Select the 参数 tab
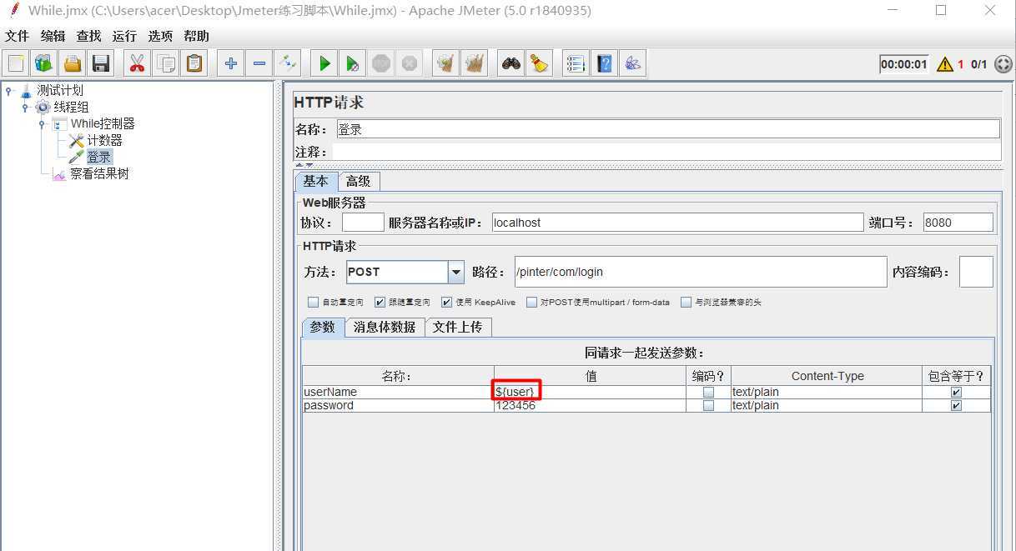 323,327
